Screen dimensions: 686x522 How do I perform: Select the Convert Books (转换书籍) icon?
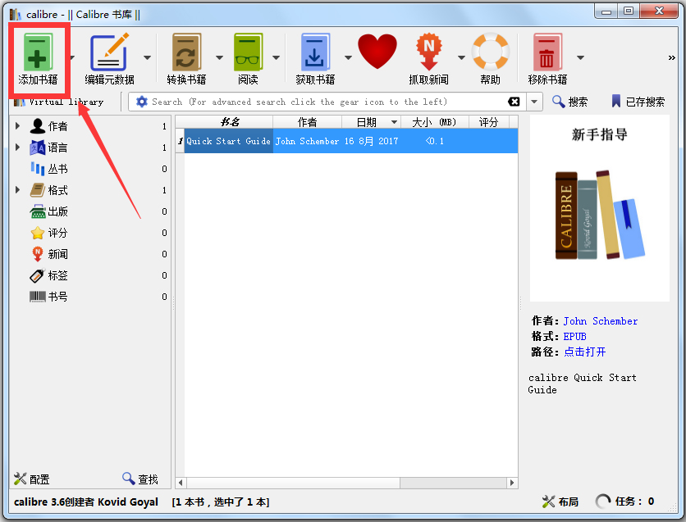(x=187, y=52)
